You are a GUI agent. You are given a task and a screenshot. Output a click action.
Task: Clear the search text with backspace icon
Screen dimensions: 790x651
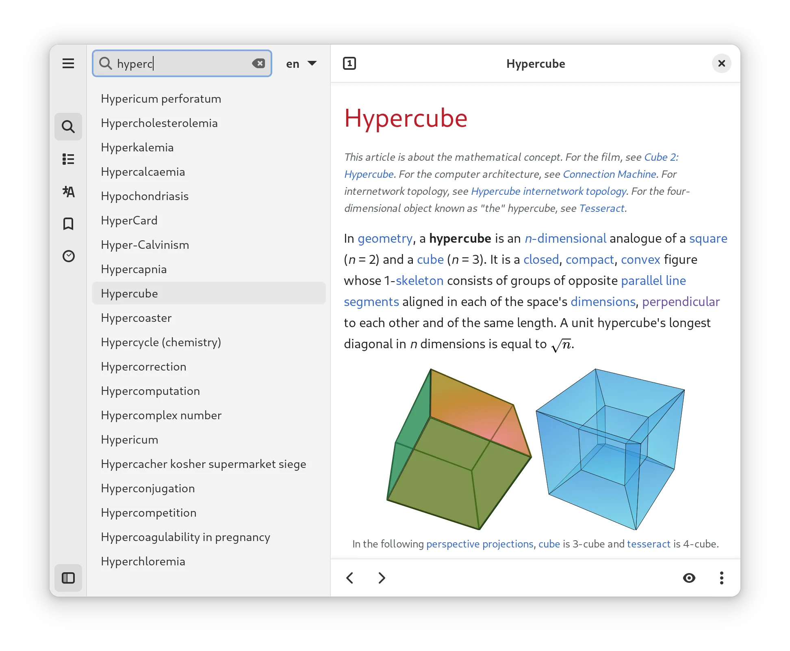tap(258, 63)
